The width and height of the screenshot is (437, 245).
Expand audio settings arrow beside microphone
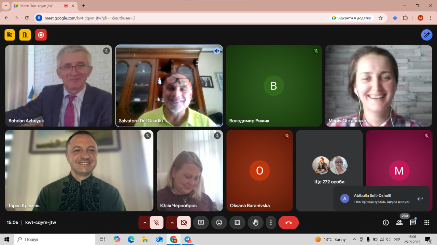(145, 223)
